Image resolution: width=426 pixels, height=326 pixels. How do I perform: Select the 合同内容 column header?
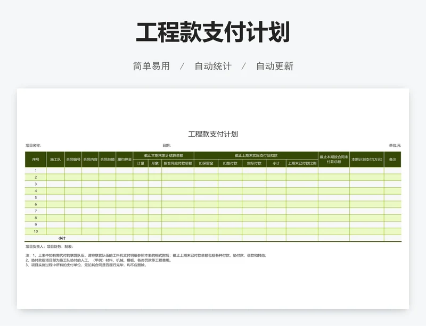(x=90, y=160)
